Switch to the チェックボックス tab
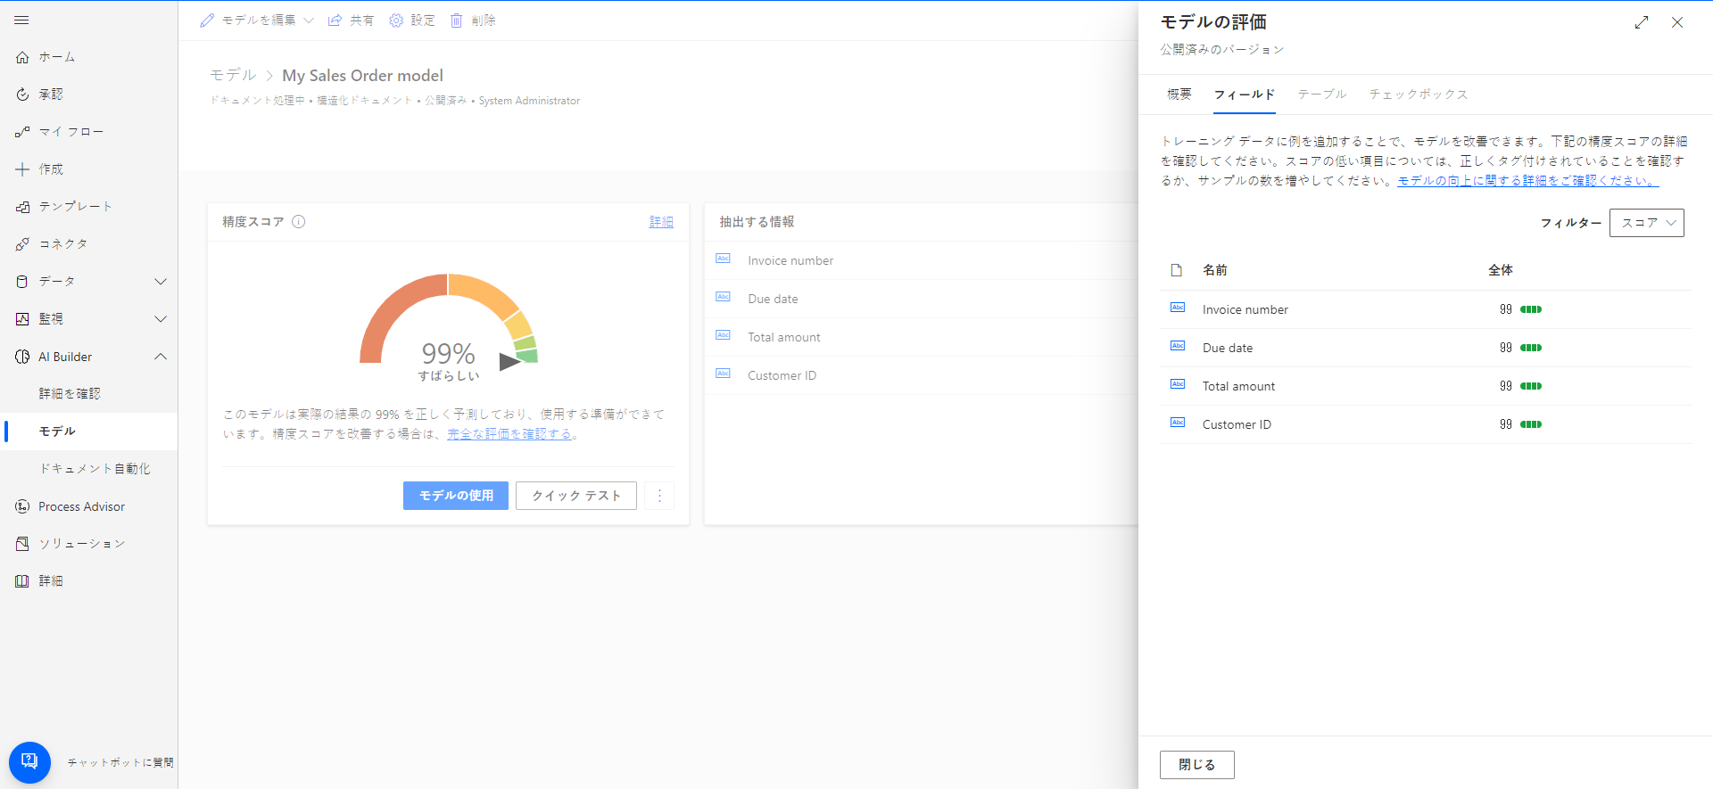The height and width of the screenshot is (789, 1713). 1419,95
